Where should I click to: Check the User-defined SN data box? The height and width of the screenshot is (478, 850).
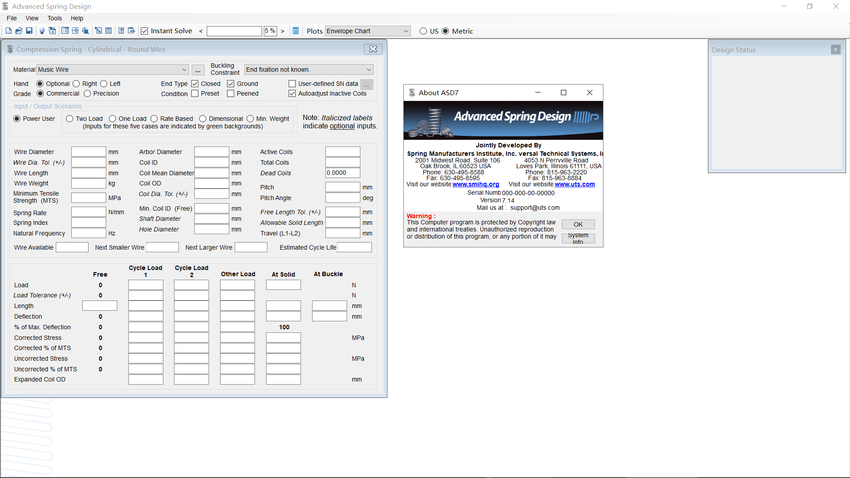[x=292, y=84]
